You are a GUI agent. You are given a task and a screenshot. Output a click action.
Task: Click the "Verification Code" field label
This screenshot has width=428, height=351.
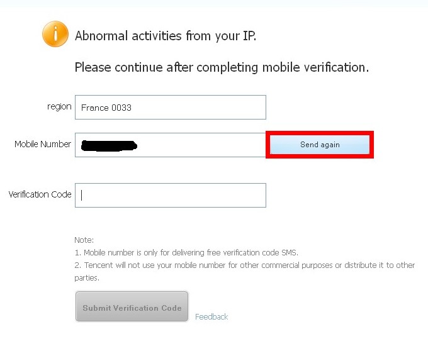pyautogui.click(x=40, y=194)
